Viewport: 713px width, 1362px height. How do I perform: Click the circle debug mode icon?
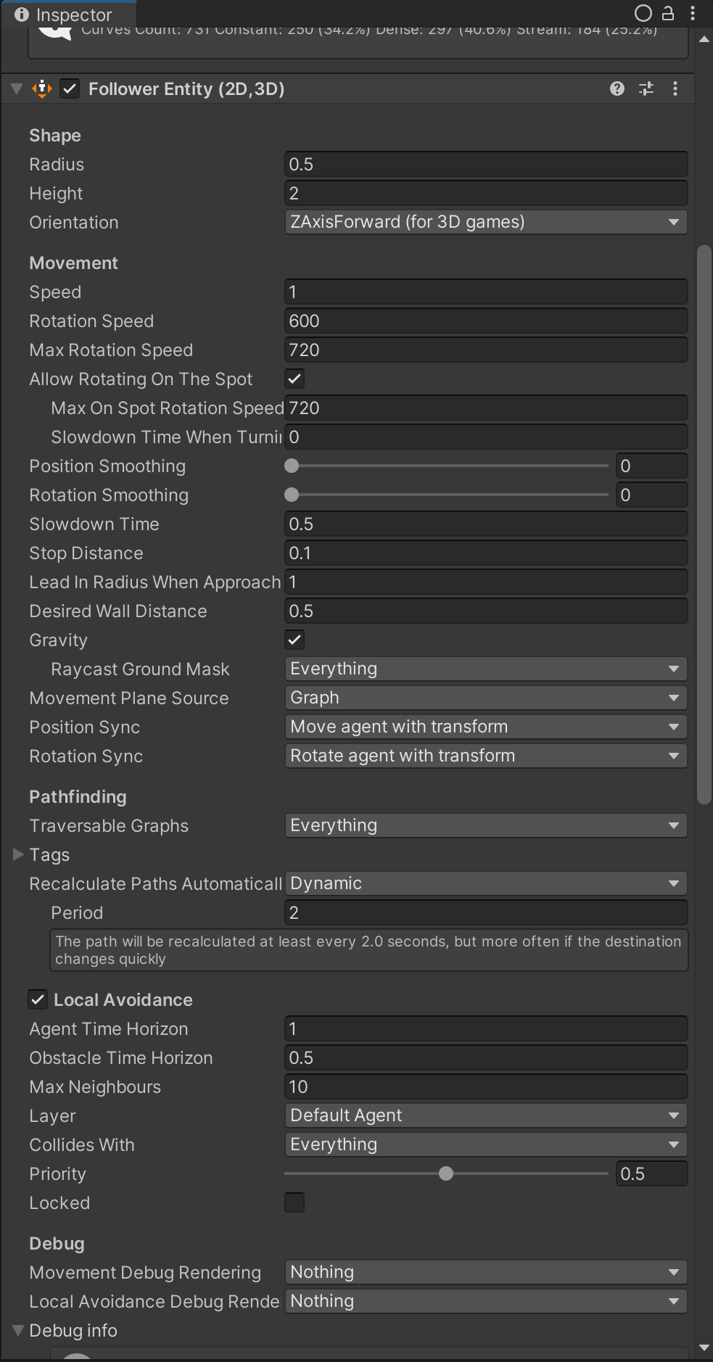click(643, 13)
